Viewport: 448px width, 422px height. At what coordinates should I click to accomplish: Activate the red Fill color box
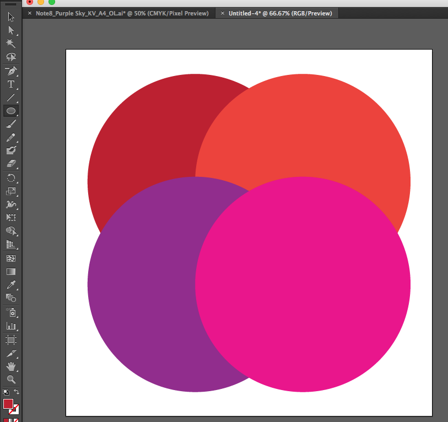click(8, 404)
